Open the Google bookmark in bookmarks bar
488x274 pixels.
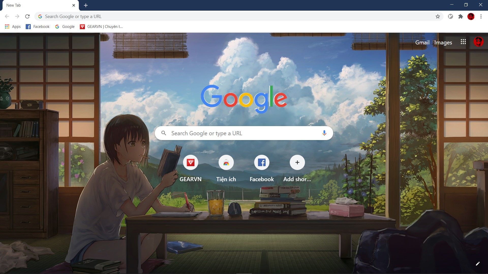(65, 27)
